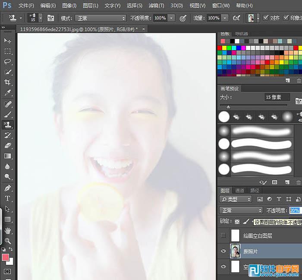Select the Move tool
This screenshot has height=280, width=302.
pos(7,41)
